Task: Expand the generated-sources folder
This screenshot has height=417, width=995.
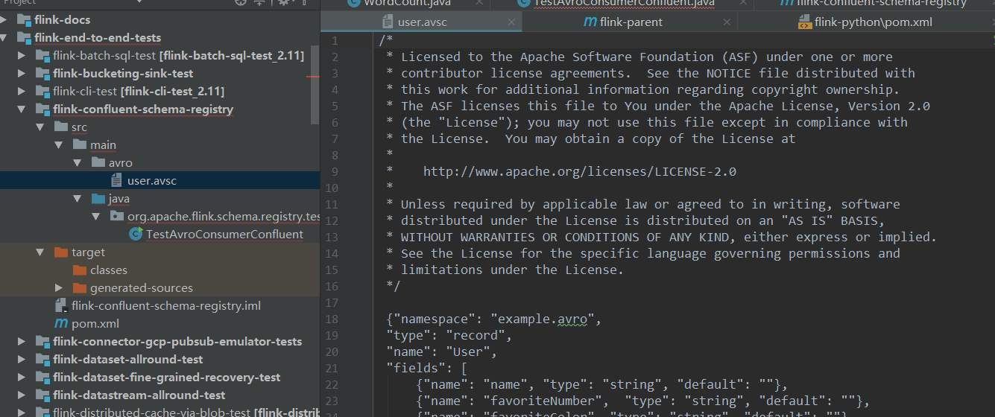Action: pyautogui.click(x=59, y=287)
